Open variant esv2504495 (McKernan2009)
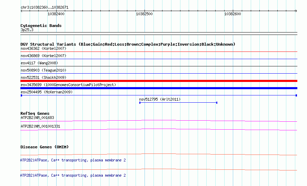The width and height of the screenshot is (307, 186). 47,92
